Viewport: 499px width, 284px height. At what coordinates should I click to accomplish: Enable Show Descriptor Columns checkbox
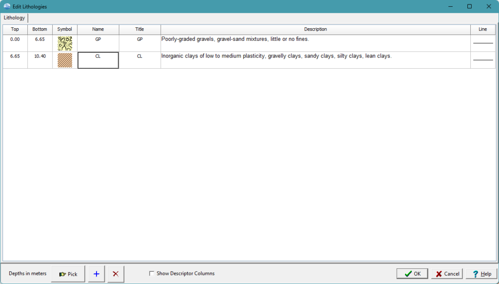click(x=152, y=274)
